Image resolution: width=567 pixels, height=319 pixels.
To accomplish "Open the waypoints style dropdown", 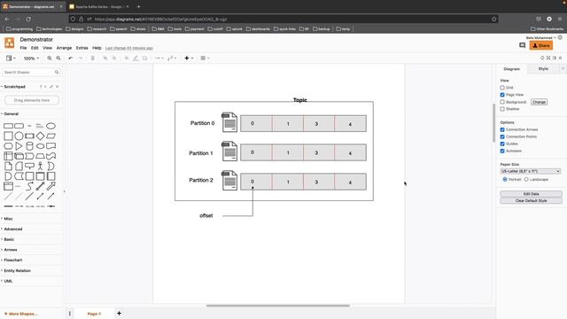I will coord(172,58).
